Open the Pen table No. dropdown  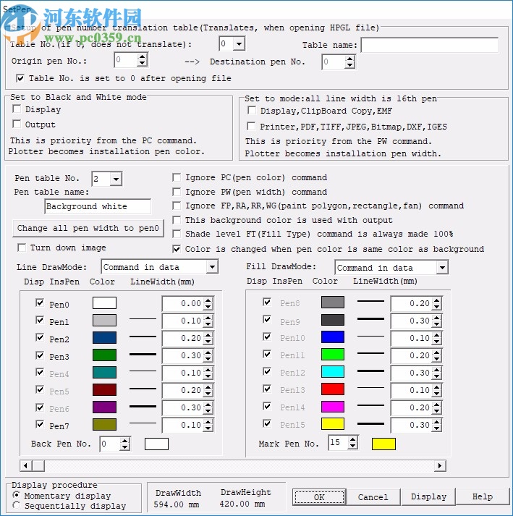(x=116, y=179)
